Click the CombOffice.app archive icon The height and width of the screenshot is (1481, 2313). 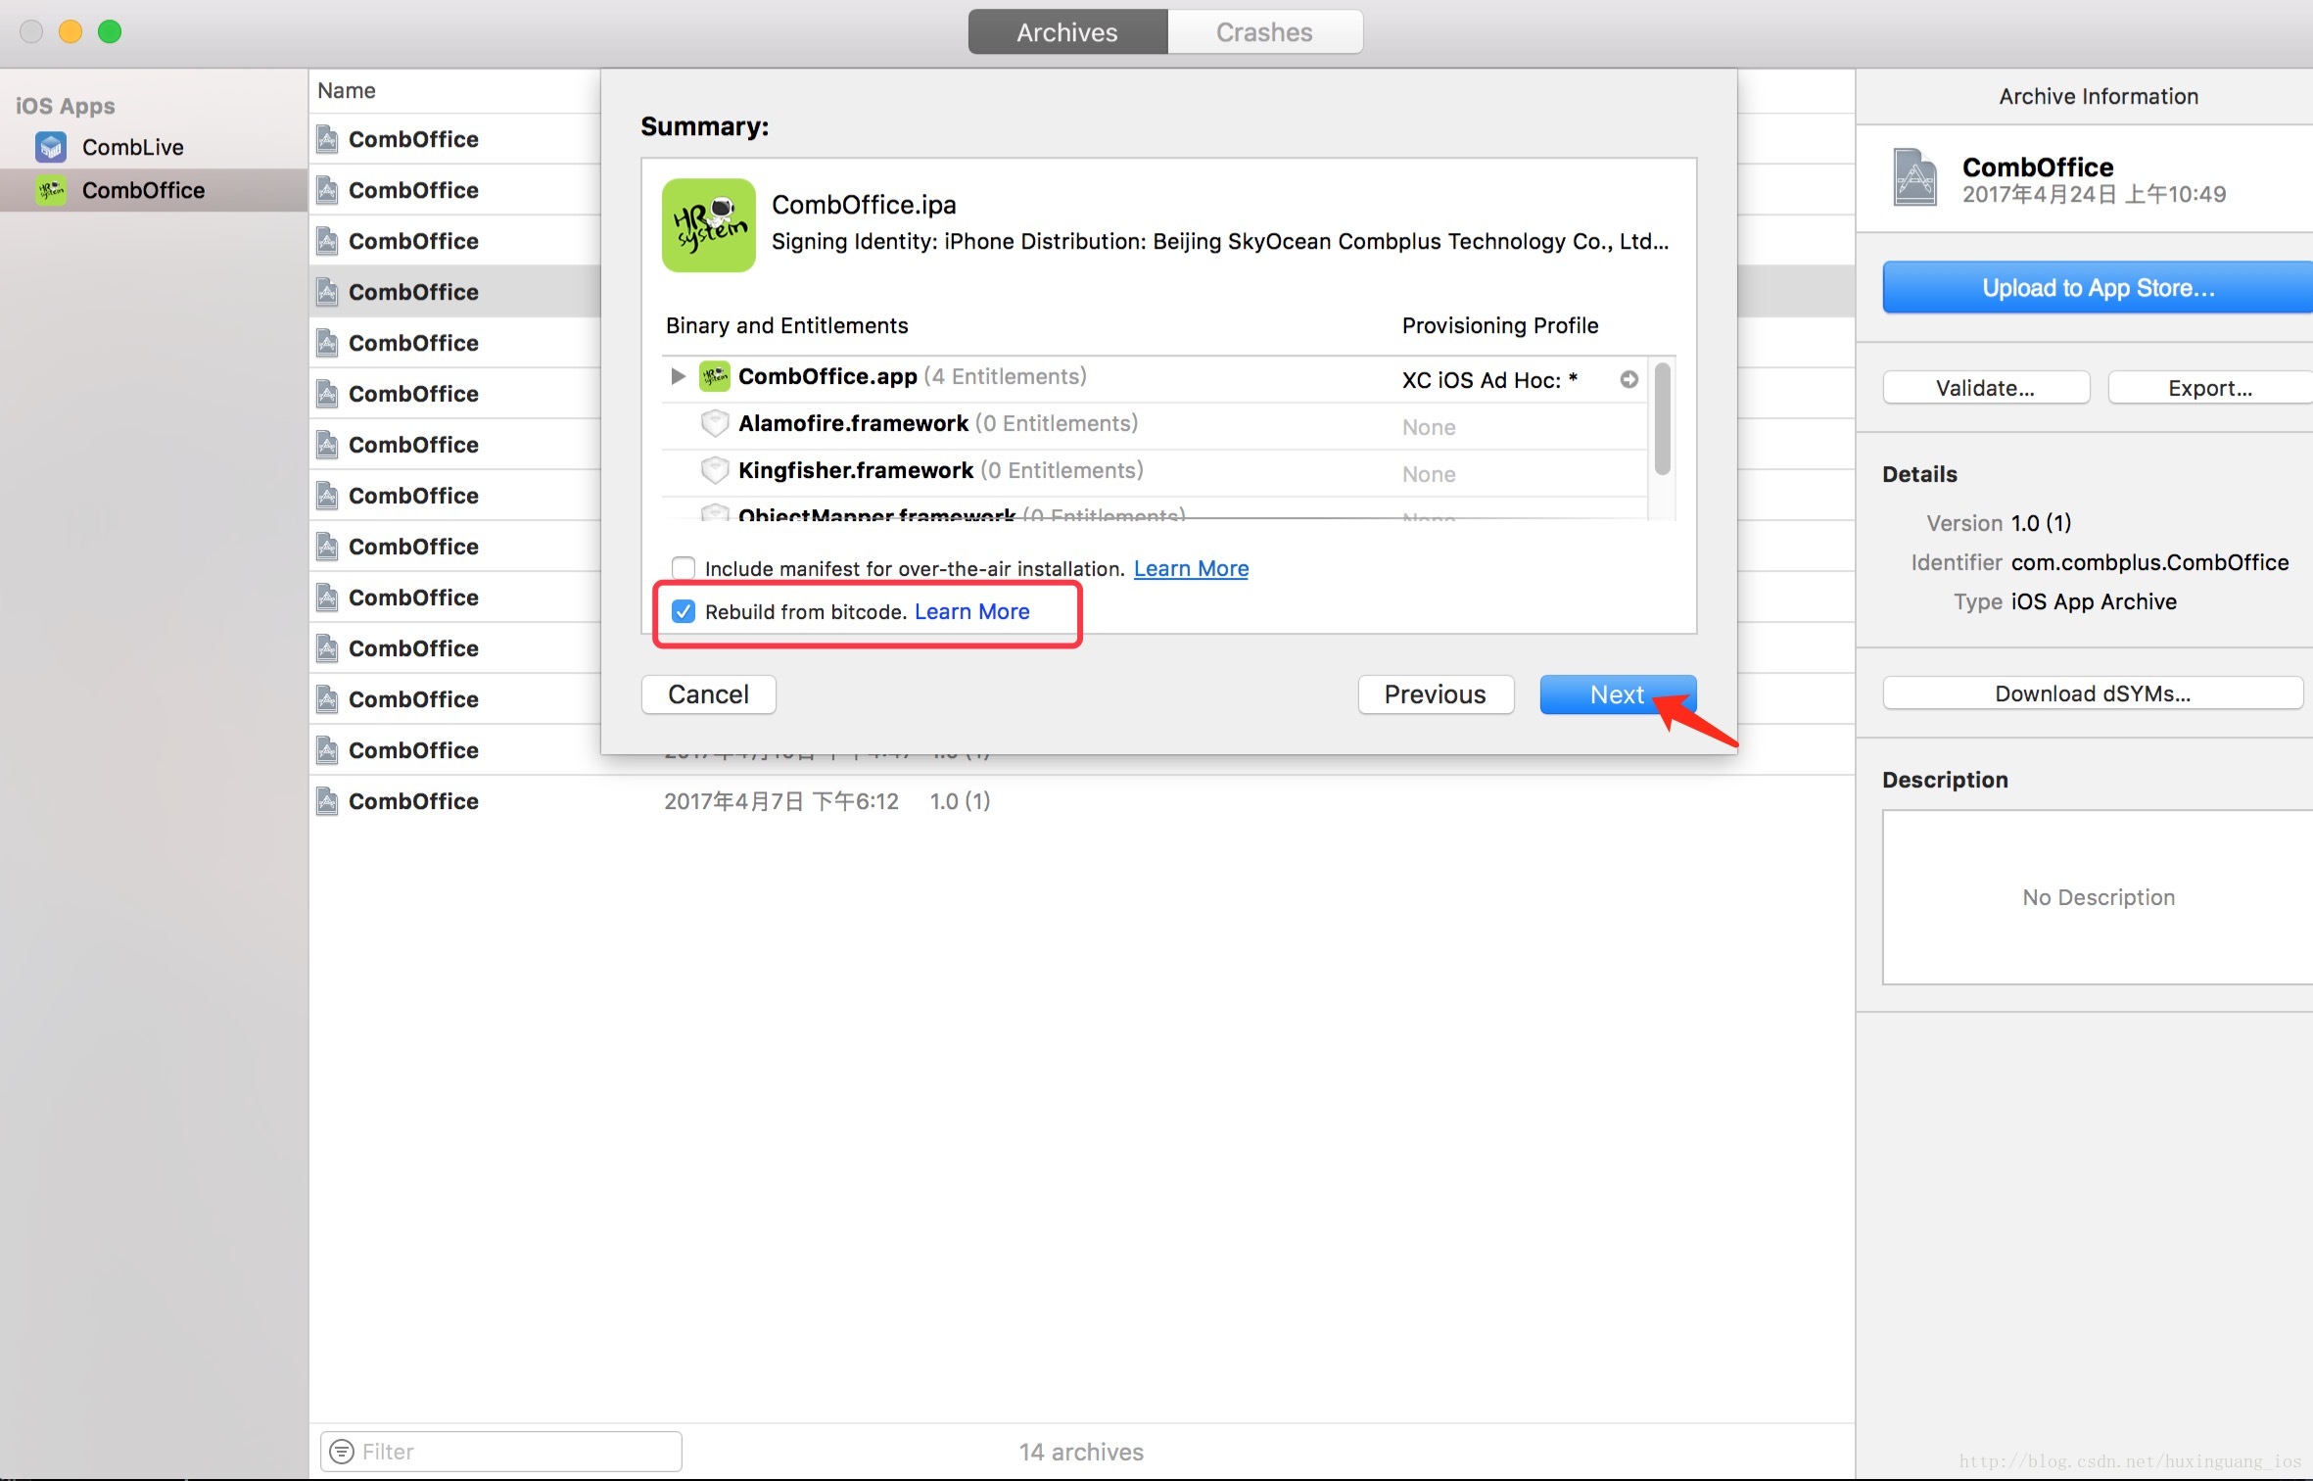coord(713,374)
